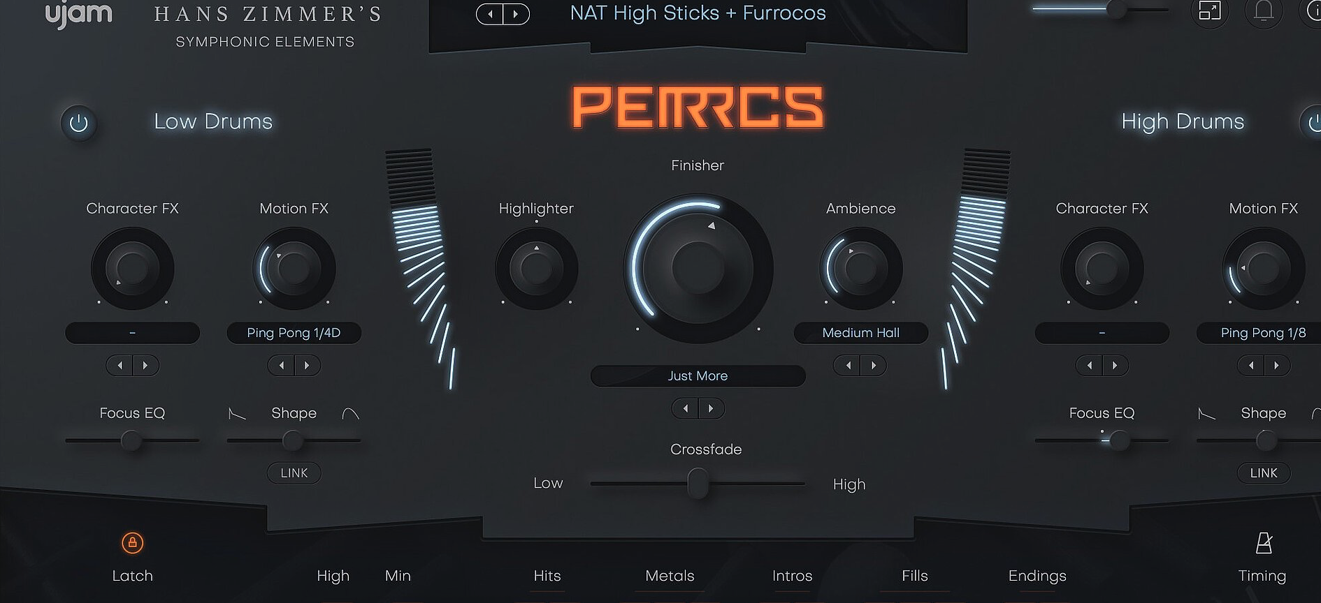1321x603 pixels.
Task: Previous Finisher mode arrow under Just More
Action: pos(685,408)
